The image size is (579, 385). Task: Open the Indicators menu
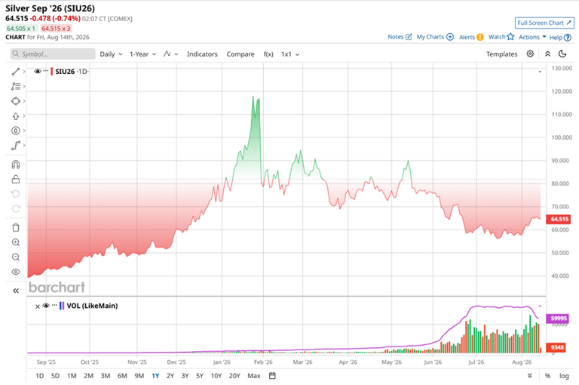click(202, 54)
